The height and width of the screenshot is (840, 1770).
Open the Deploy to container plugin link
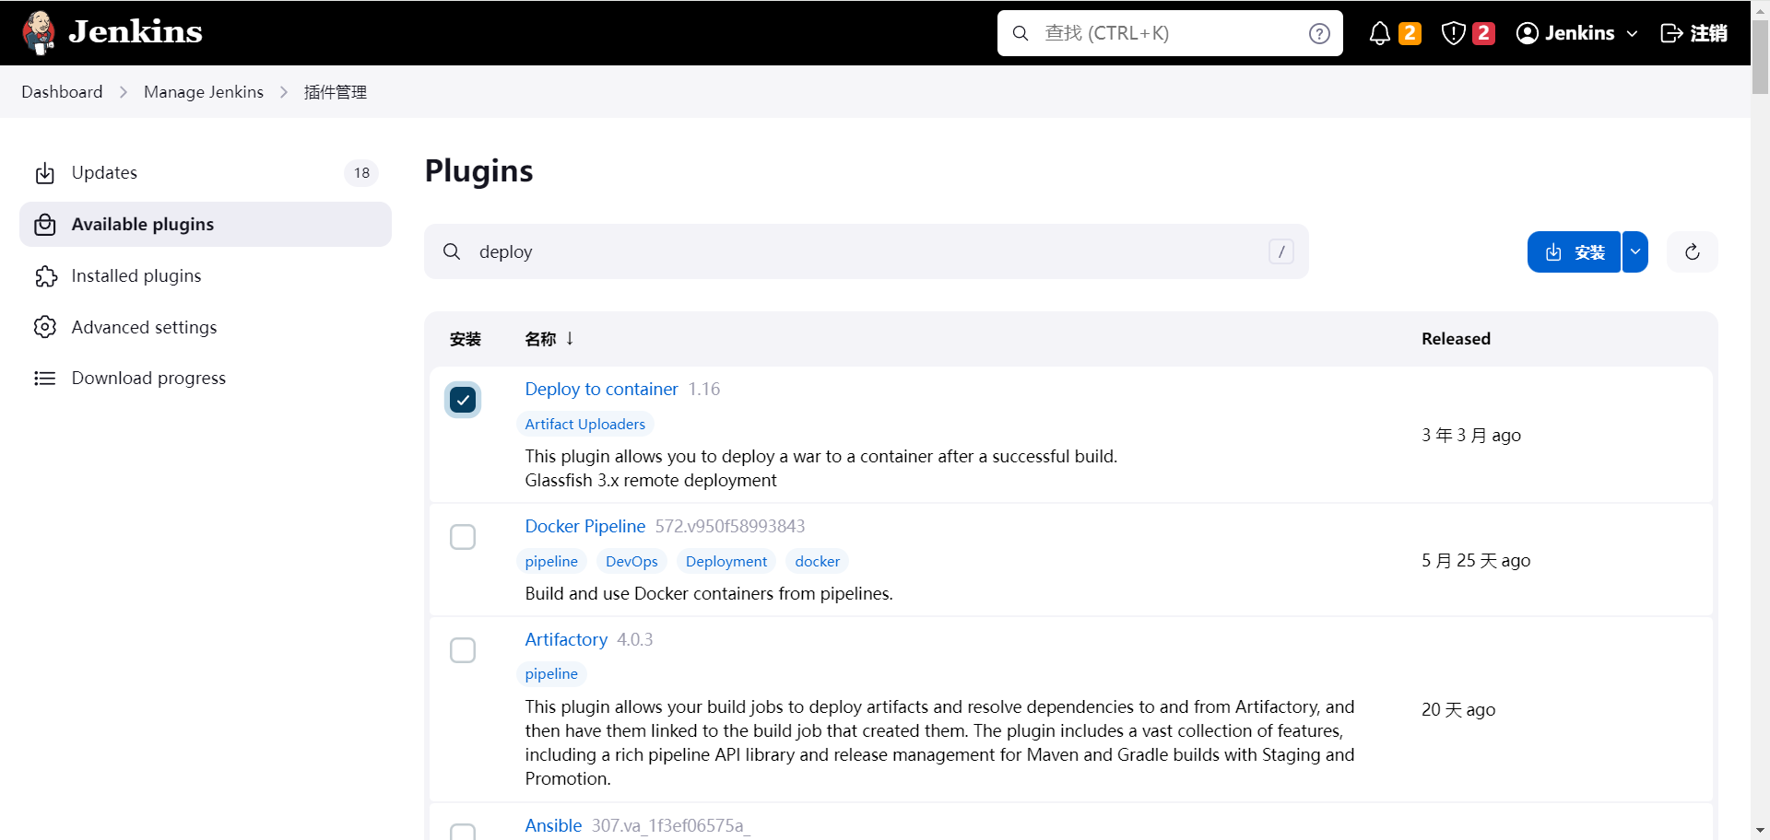[601, 390]
